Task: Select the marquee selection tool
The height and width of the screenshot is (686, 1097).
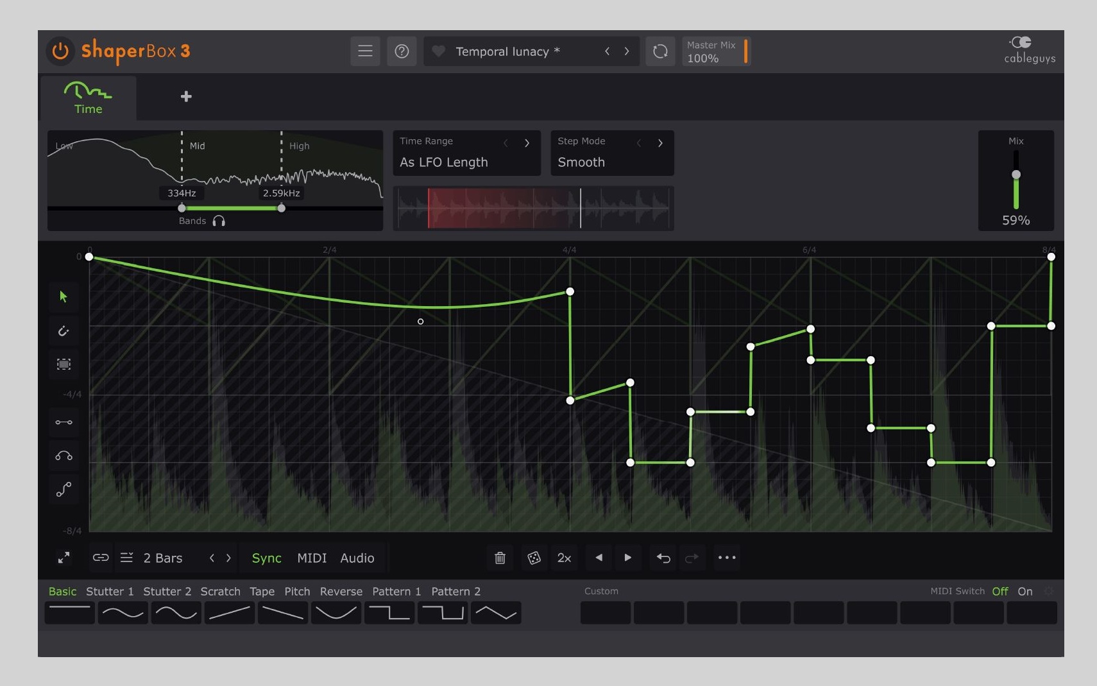Action: (64, 364)
